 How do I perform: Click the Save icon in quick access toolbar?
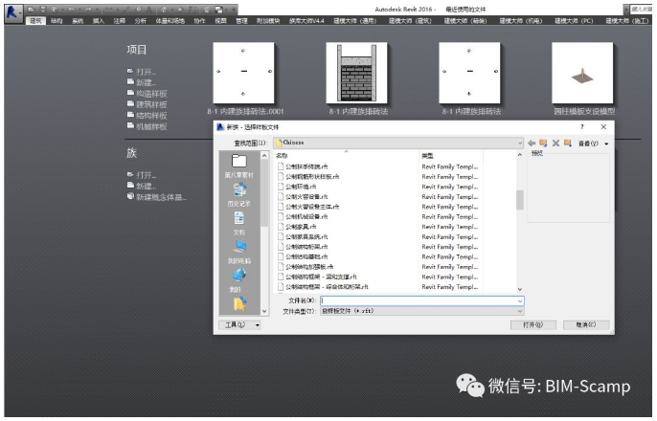(42, 10)
